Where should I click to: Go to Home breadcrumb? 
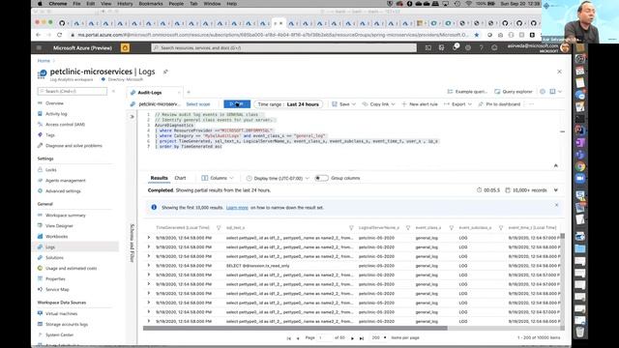click(x=44, y=61)
